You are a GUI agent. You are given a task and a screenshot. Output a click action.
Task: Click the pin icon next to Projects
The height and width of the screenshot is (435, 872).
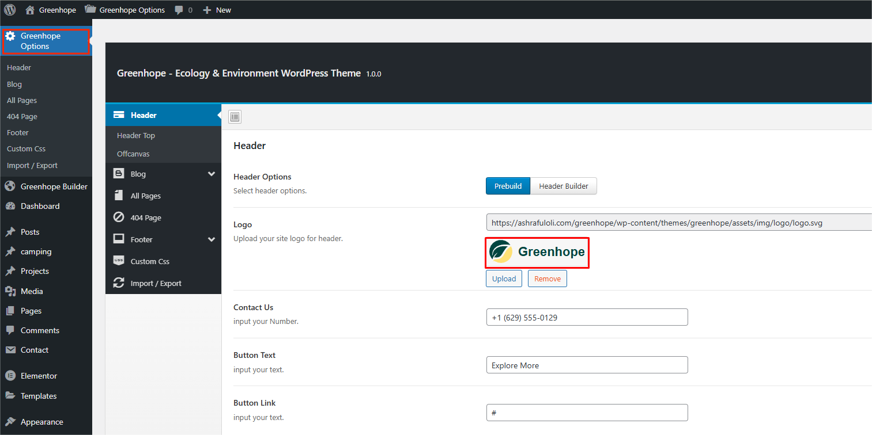pyautogui.click(x=10, y=271)
